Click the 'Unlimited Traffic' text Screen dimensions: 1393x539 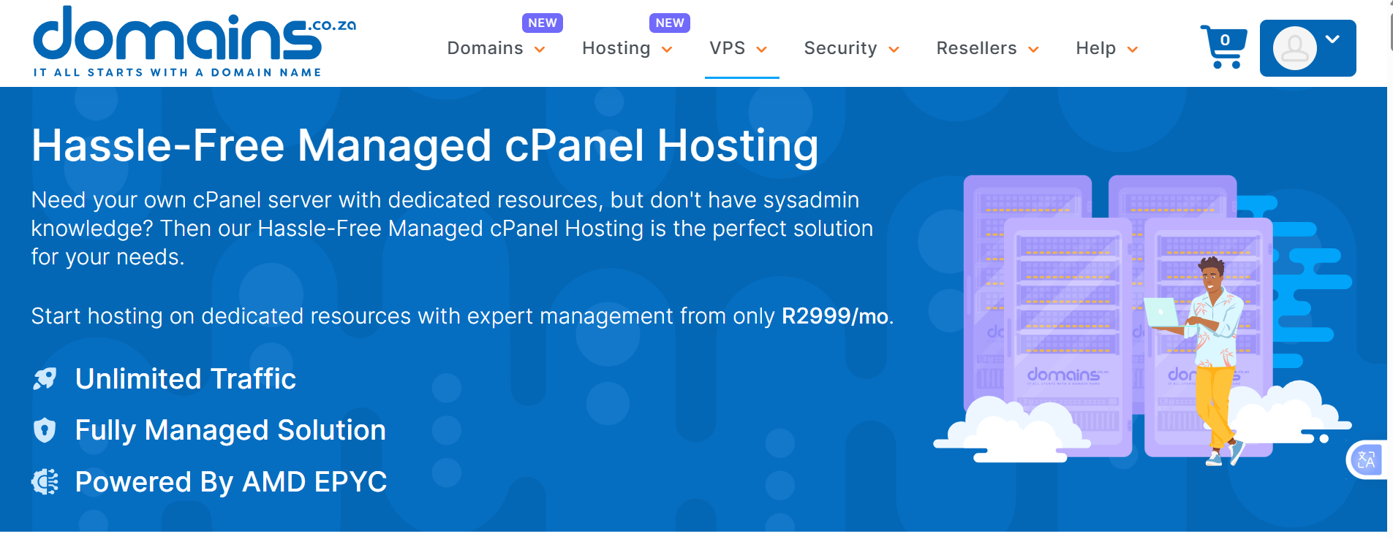click(x=186, y=379)
